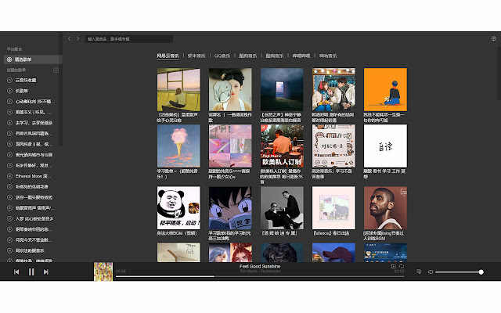The width and height of the screenshot is (501, 313).
Task: Skip to the next track
Action: tap(46, 272)
